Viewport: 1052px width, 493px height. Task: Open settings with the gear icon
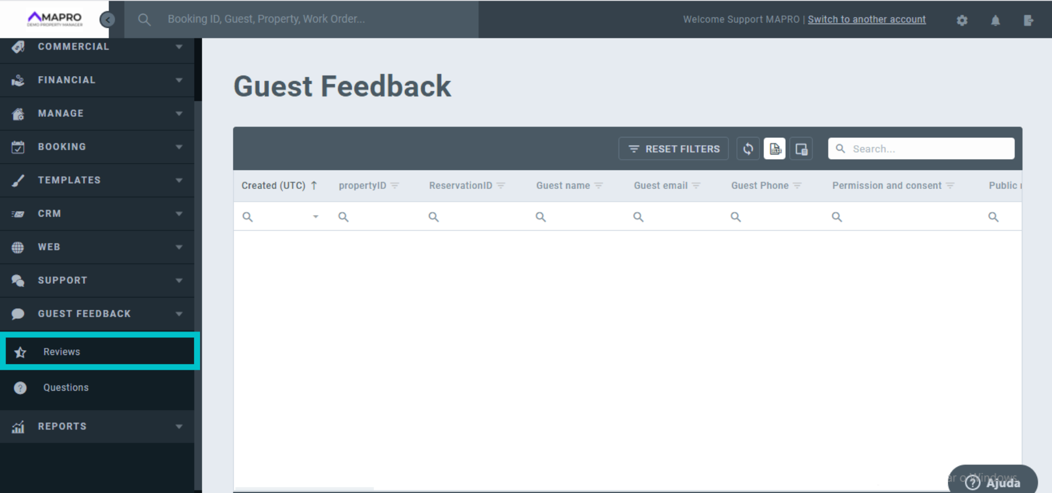962,20
